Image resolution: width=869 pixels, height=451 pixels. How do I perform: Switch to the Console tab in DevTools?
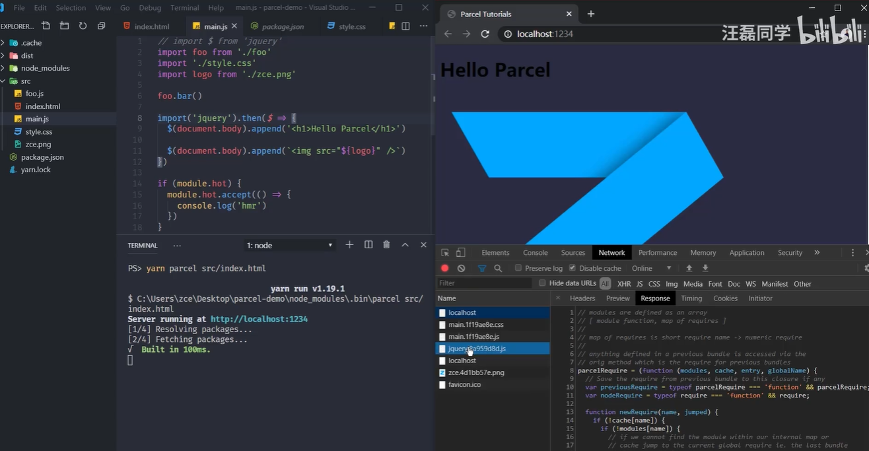coord(535,253)
